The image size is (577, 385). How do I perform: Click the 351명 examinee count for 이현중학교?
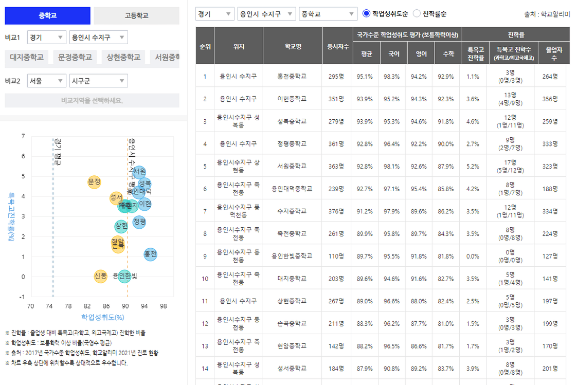pyautogui.click(x=336, y=99)
